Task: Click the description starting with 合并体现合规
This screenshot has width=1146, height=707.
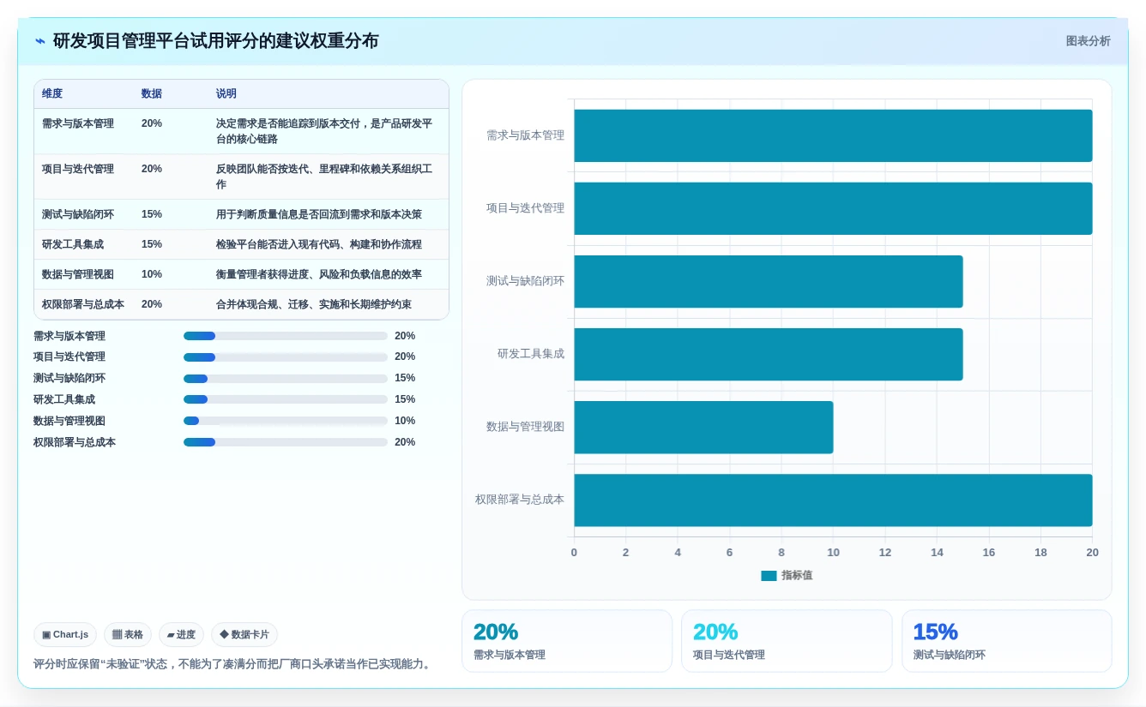Action: tap(314, 304)
